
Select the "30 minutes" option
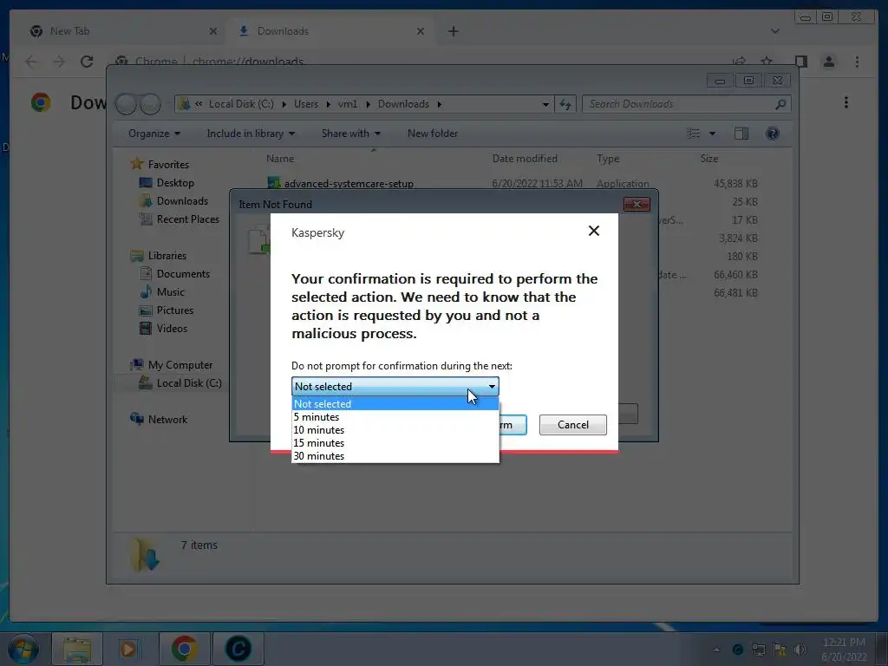point(395,456)
